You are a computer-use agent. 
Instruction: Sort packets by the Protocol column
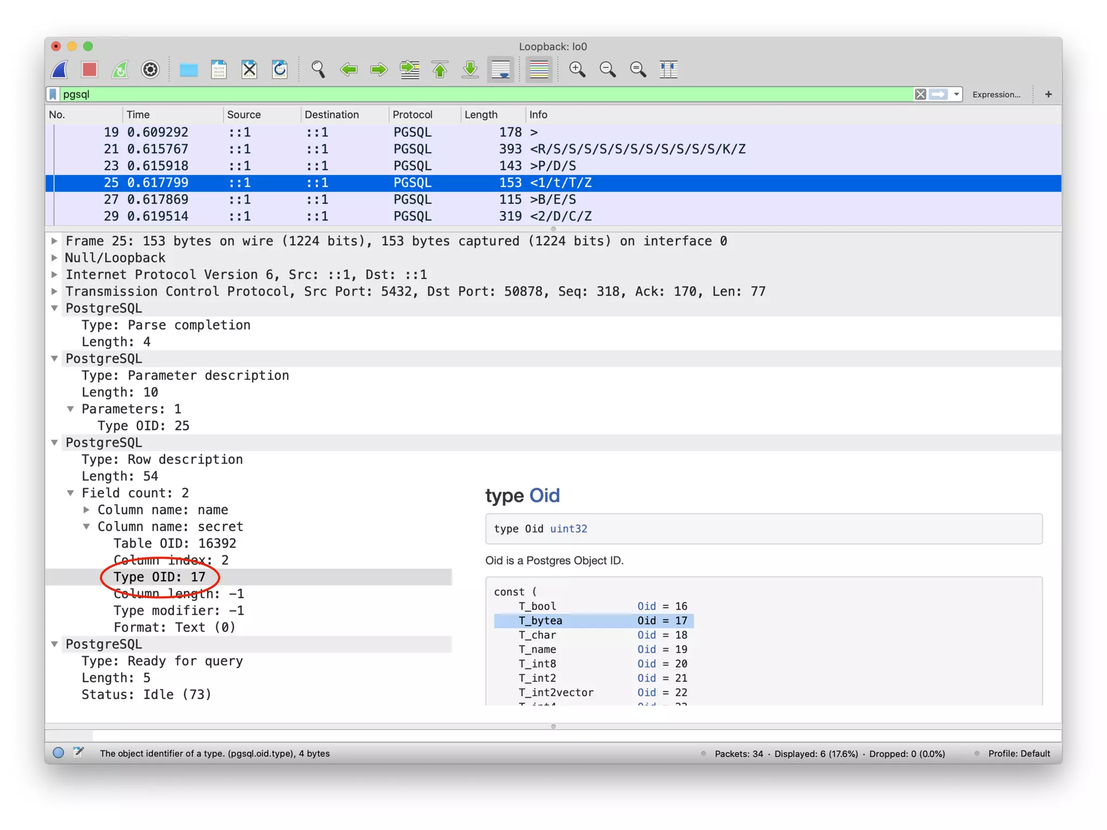click(x=424, y=115)
